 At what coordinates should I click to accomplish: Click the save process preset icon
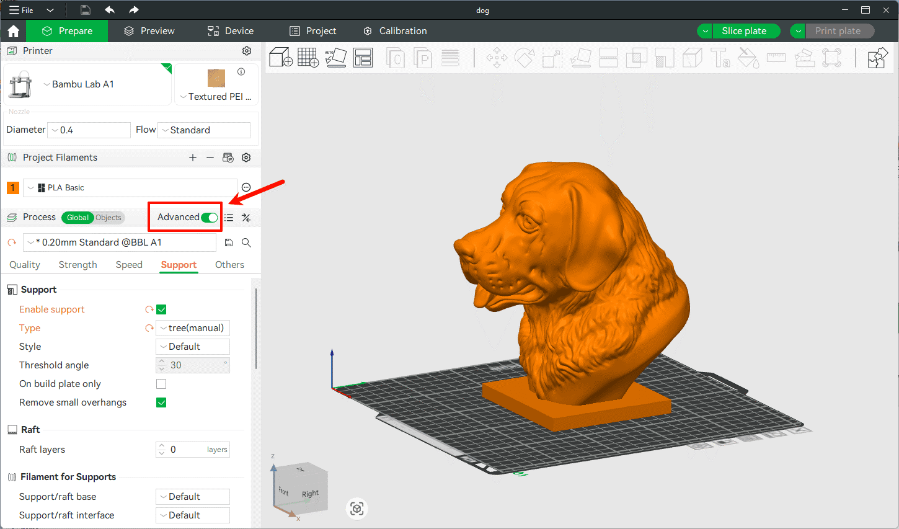pos(229,242)
